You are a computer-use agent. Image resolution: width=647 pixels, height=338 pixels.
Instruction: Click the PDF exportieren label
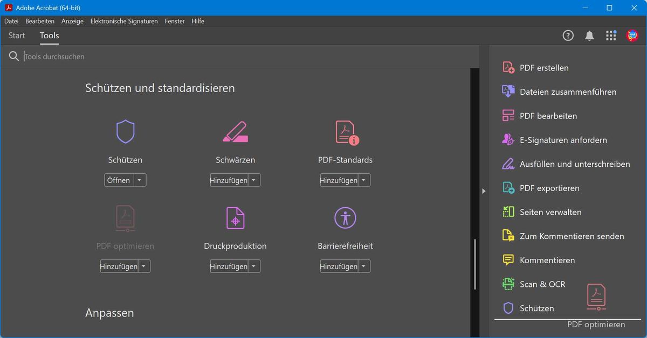pyautogui.click(x=549, y=188)
